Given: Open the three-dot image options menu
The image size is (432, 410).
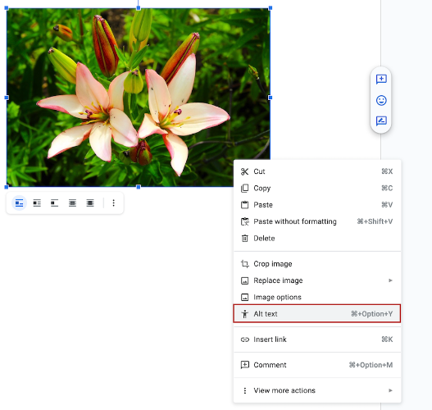Looking at the screenshot, I should click(113, 203).
